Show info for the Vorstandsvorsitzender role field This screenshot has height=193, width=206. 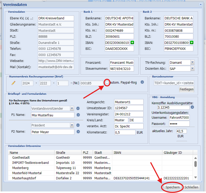coord(78,108)
